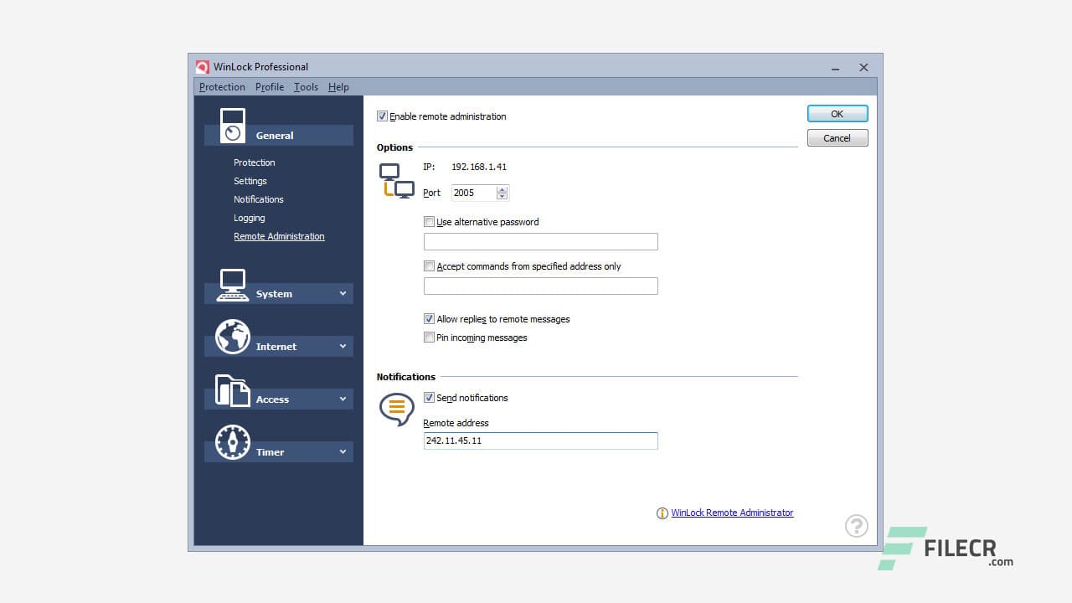Screen dimensions: 1072x603
Task: Click inside the Remote address field
Action: 540,441
